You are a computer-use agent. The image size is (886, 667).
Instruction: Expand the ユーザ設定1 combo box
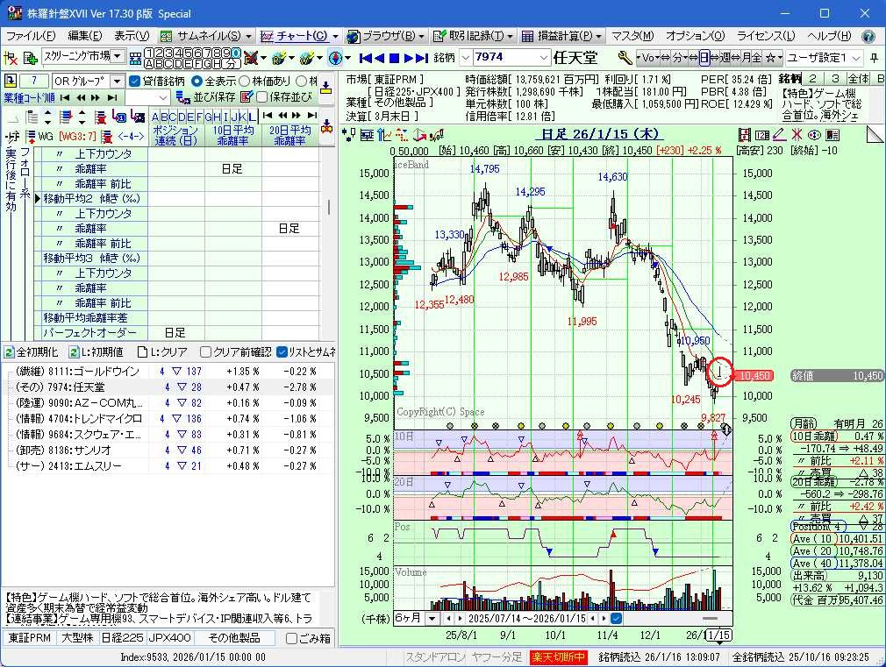[856, 58]
